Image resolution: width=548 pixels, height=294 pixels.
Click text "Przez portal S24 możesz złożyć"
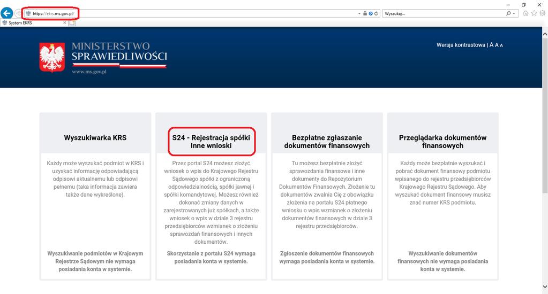click(x=211, y=163)
